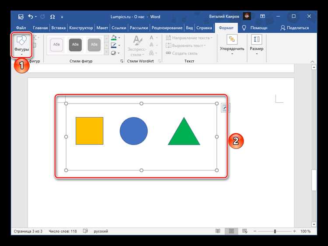Collapse the ribbon with chevron arrow

[x=312, y=61]
